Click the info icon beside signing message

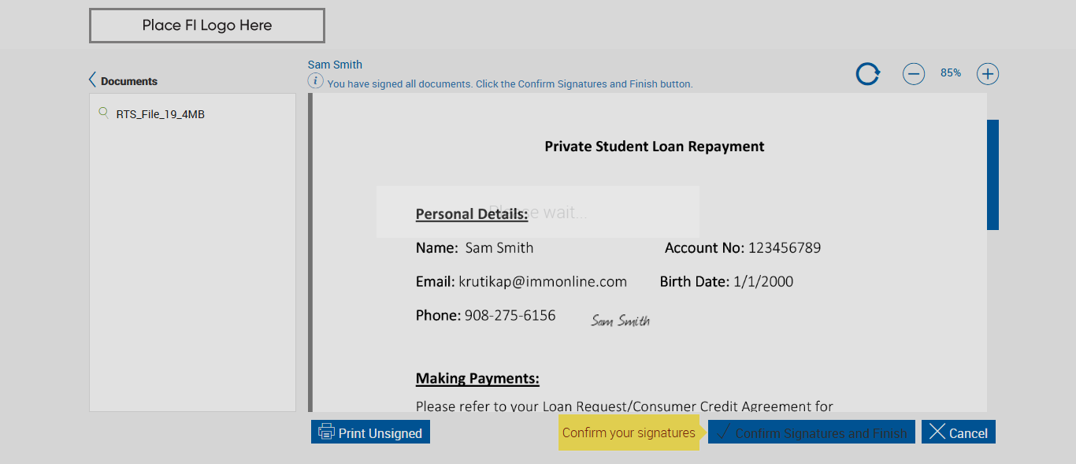[x=315, y=80]
